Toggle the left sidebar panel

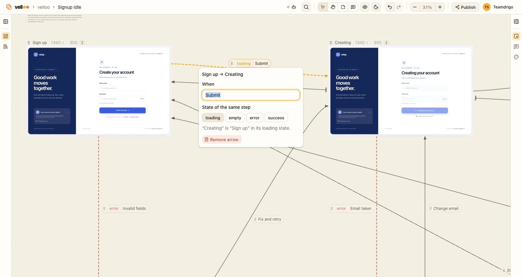[6, 22]
